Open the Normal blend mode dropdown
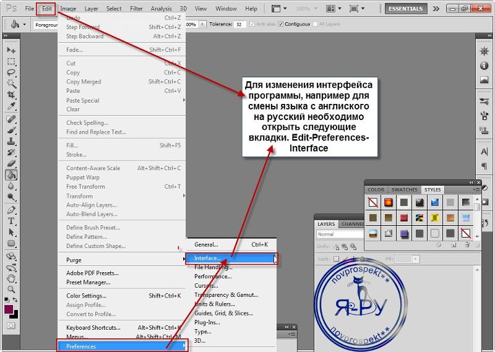Viewport: 495px width, 352px height. [340, 234]
